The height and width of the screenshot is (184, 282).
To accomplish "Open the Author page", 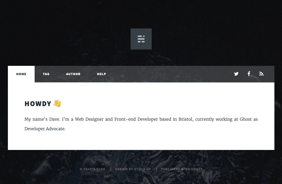I will click(x=73, y=74).
